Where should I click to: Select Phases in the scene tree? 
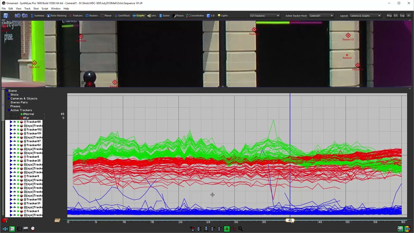(15, 106)
